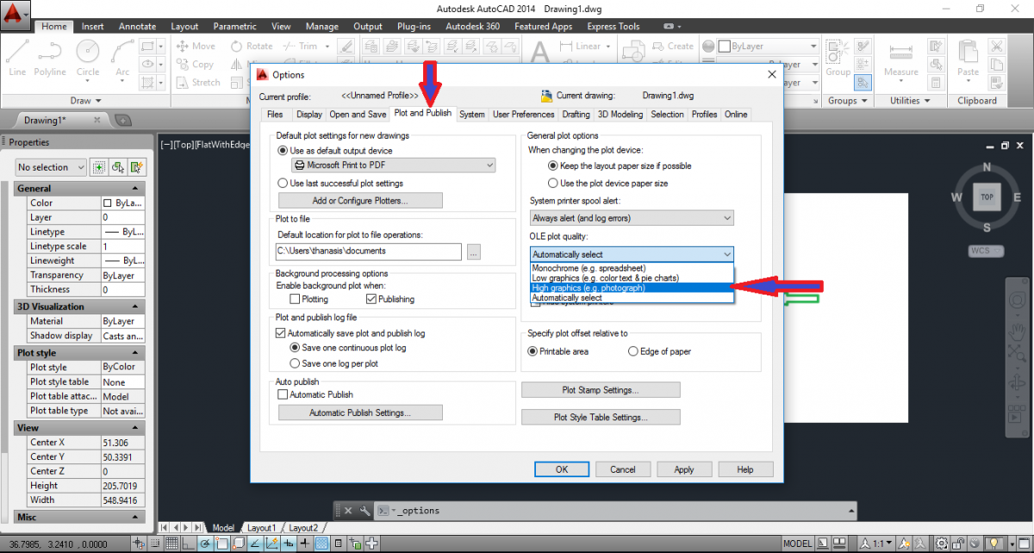
Task: Click the TOP face of the ViewCube
Action: (987, 196)
